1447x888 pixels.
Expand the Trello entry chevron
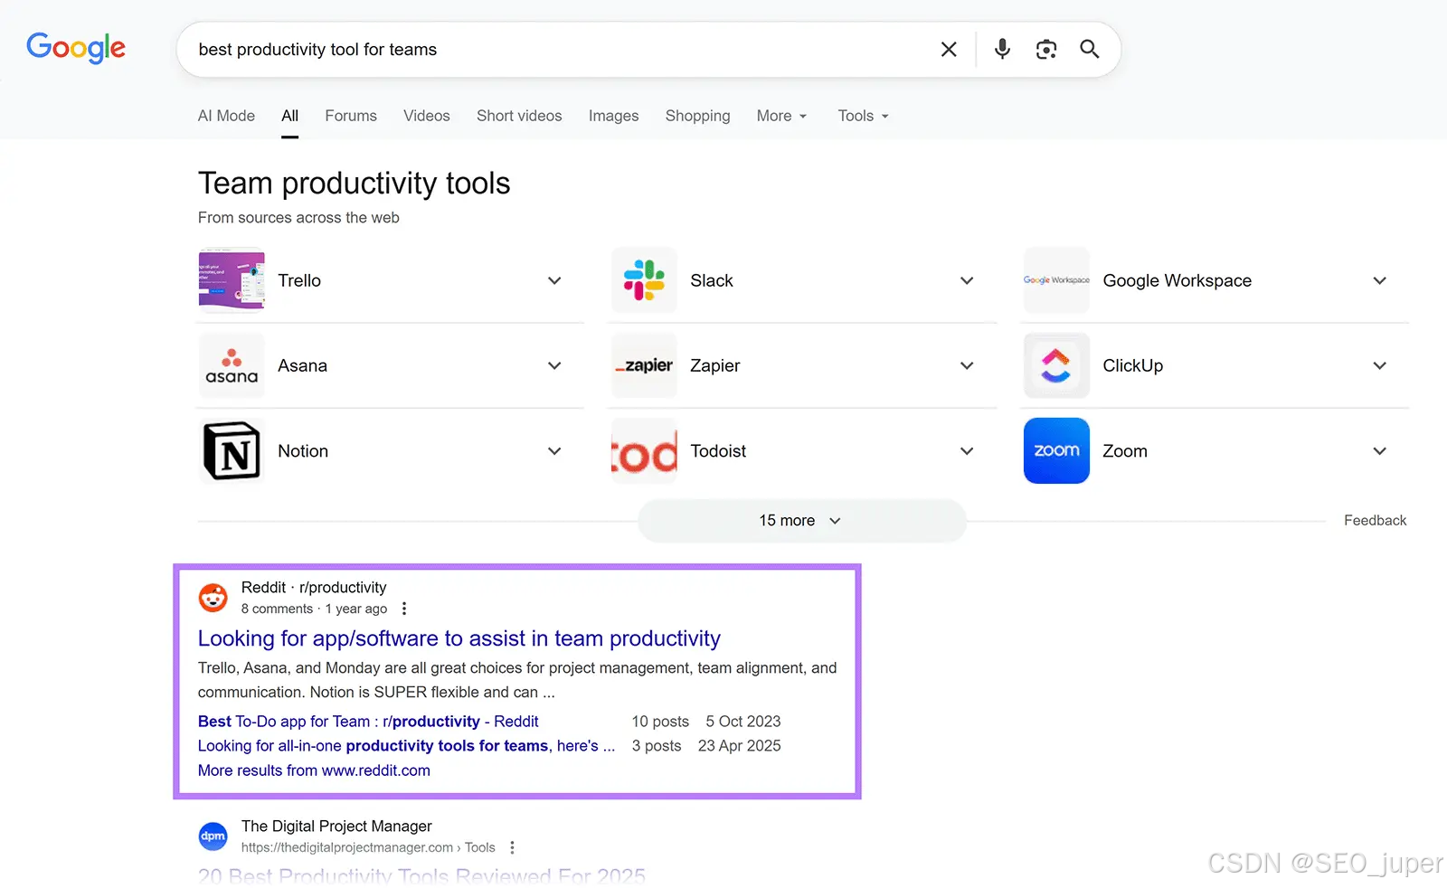click(554, 280)
